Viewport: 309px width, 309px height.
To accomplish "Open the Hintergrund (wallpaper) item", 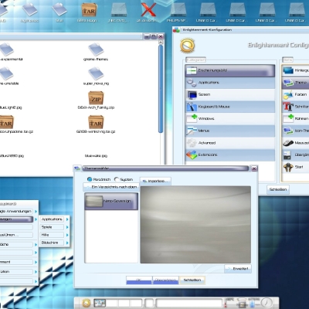I will point(295,70).
